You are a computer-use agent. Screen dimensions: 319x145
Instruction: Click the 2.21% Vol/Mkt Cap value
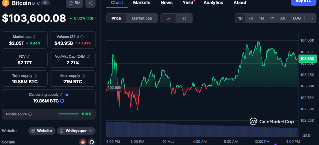[x=72, y=63]
